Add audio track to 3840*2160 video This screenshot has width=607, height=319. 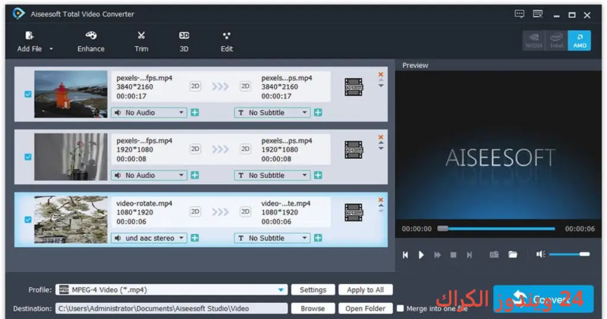[x=194, y=113]
